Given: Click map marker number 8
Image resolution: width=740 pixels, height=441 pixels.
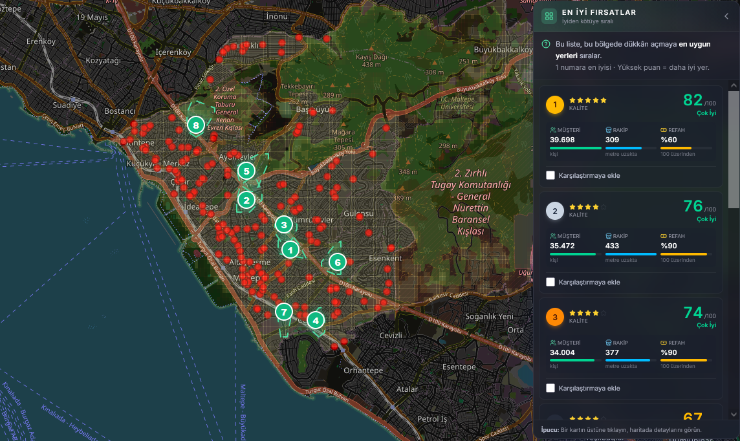Looking at the screenshot, I should (x=196, y=125).
